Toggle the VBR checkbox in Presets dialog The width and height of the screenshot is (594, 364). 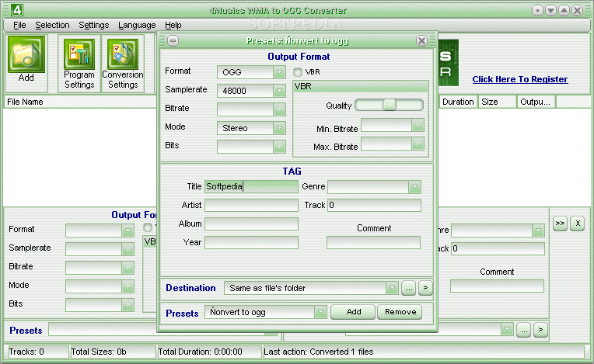pyautogui.click(x=298, y=72)
